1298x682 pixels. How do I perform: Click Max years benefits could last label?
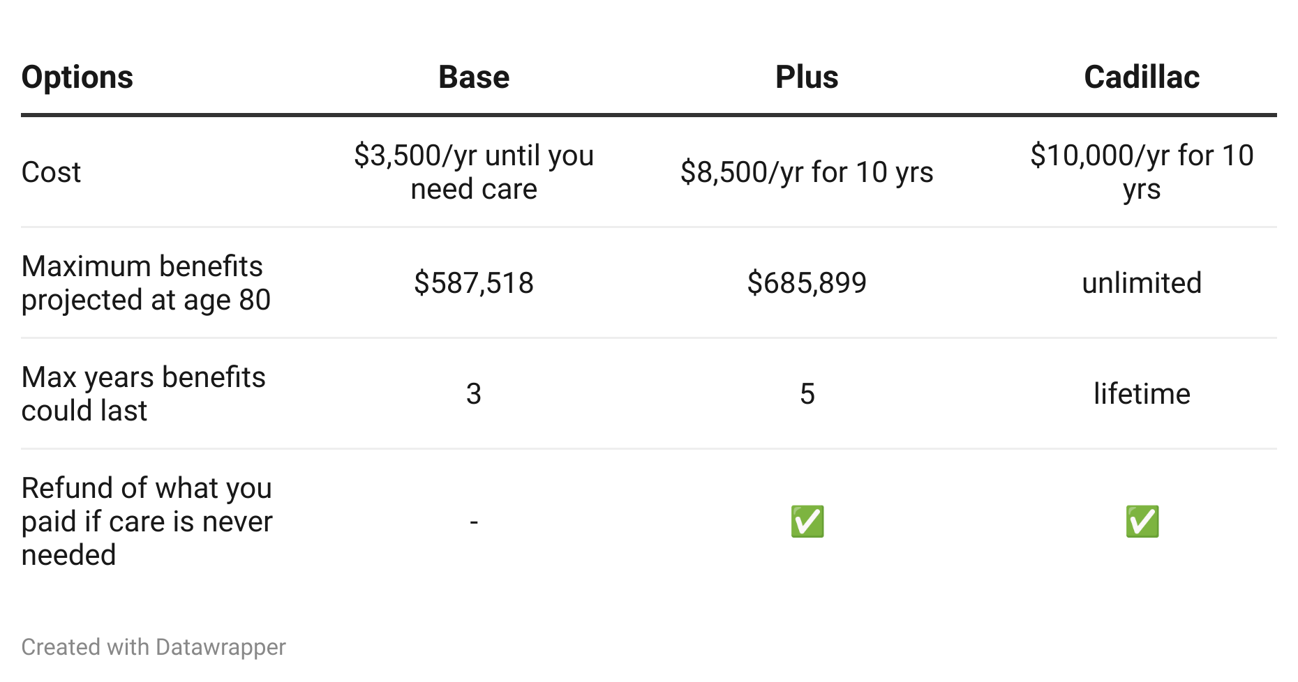point(143,394)
